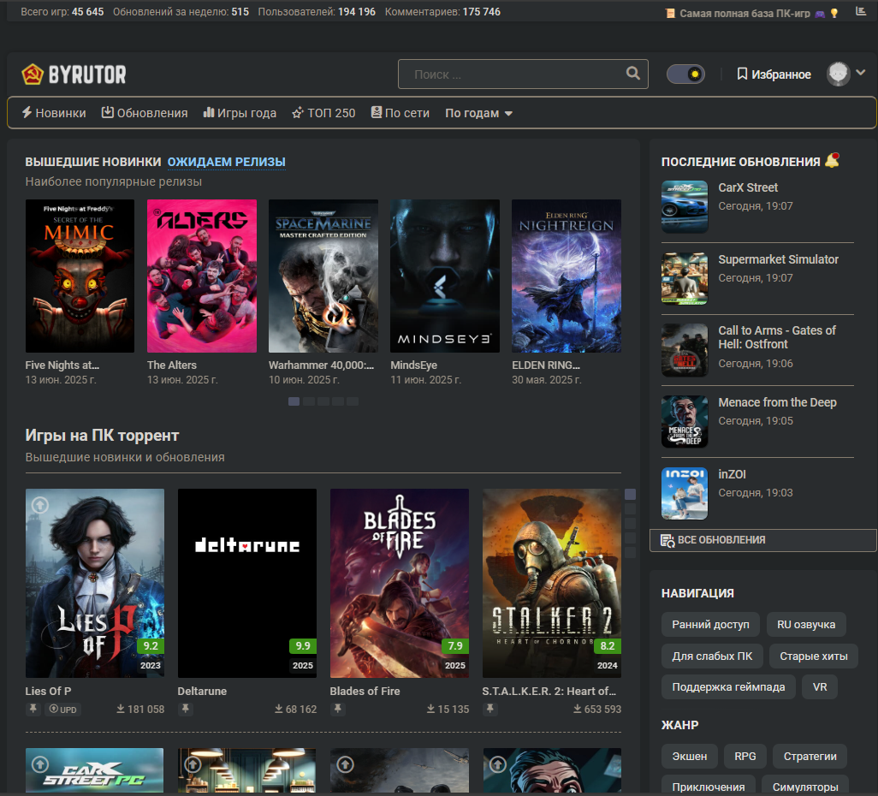Select the last carousel pagination dot

(x=353, y=401)
